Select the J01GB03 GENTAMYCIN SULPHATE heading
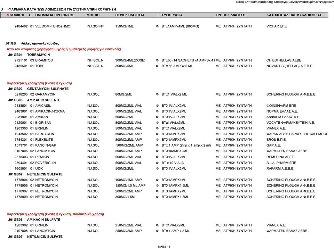 38,89
